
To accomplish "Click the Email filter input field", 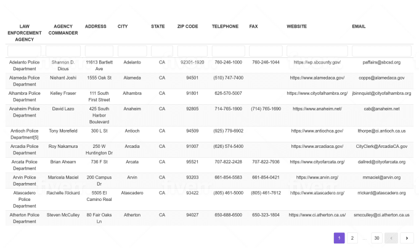I will [x=381, y=51].
